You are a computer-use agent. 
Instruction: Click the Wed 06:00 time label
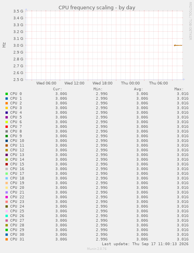46,83
